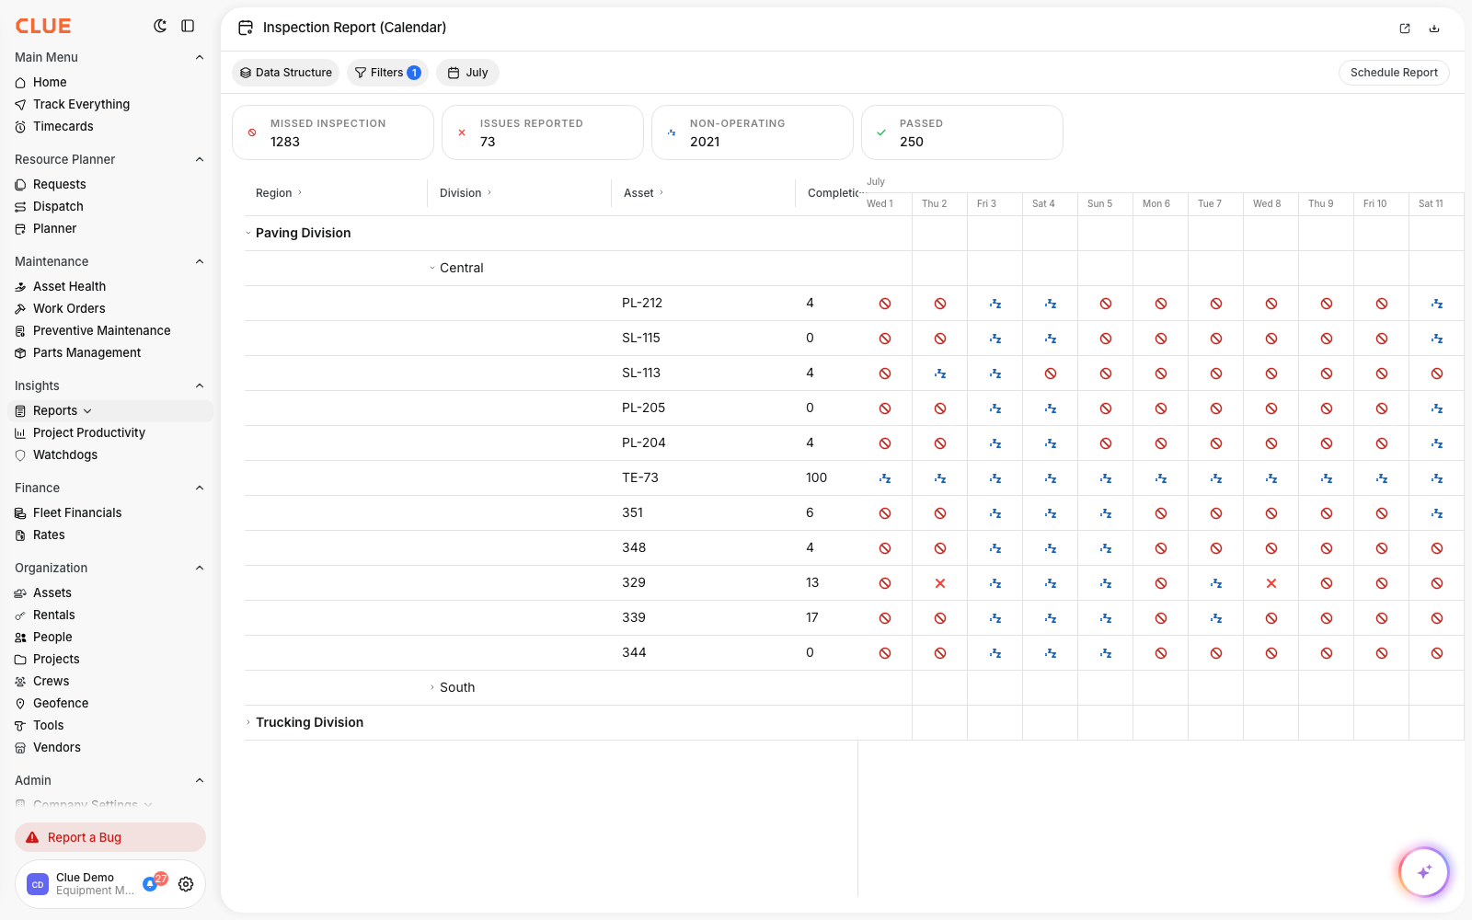The width and height of the screenshot is (1472, 920).
Task: Expand the Reports submenu
Action: [87, 411]
